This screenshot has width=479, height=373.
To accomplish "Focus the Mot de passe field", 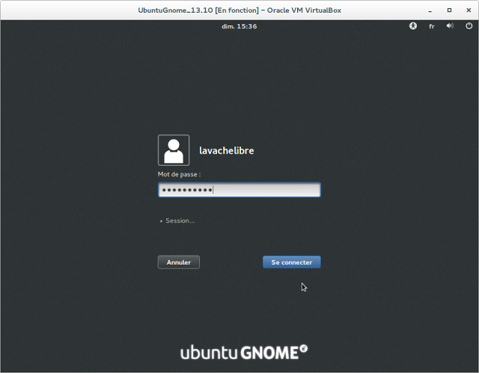I will [239, 190].
